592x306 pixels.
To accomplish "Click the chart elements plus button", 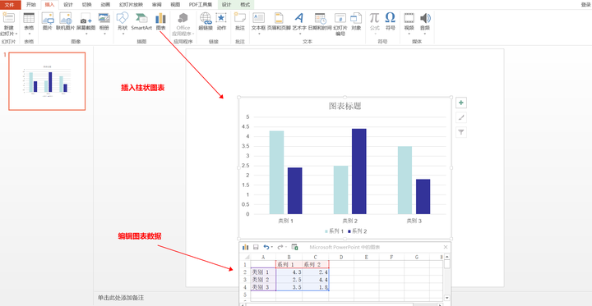I will [461, 103].
